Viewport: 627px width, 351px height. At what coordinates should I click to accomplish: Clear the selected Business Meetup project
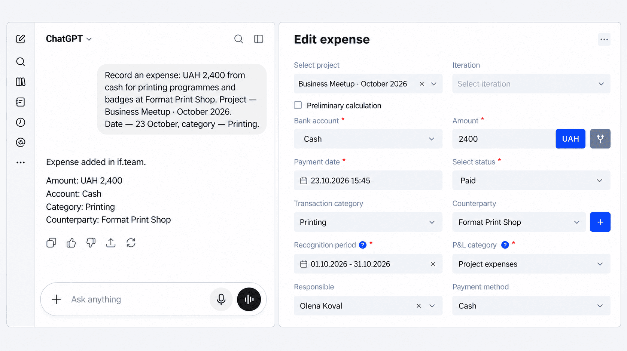pos(422,84)
